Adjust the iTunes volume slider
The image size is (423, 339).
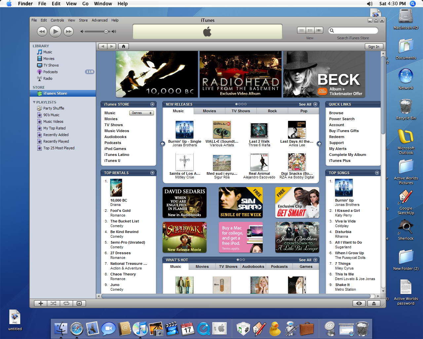pos(98,31)
